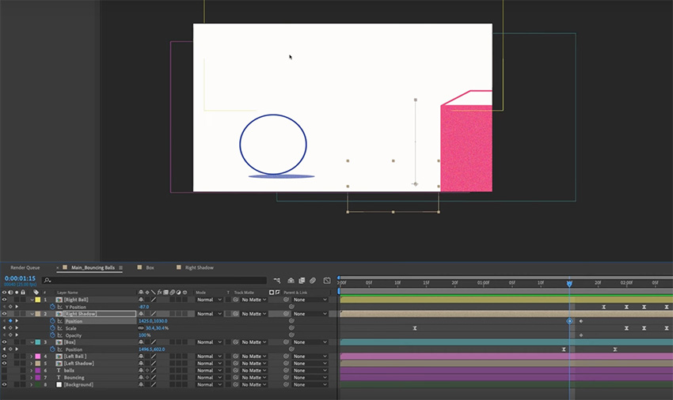
Task: Click the label tag column header icon
Action: pos(36,292)
